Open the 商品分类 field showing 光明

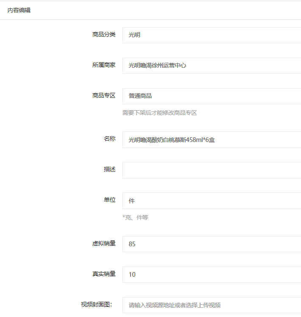coord(212,35)
